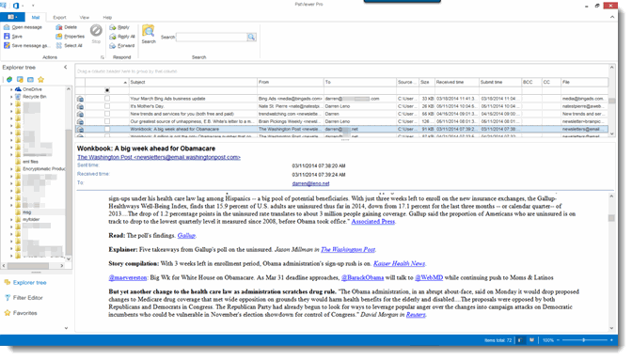This screenshot has height=360, width=632.
Task: Open the Associated Press link
Action: tap(372, 222)
